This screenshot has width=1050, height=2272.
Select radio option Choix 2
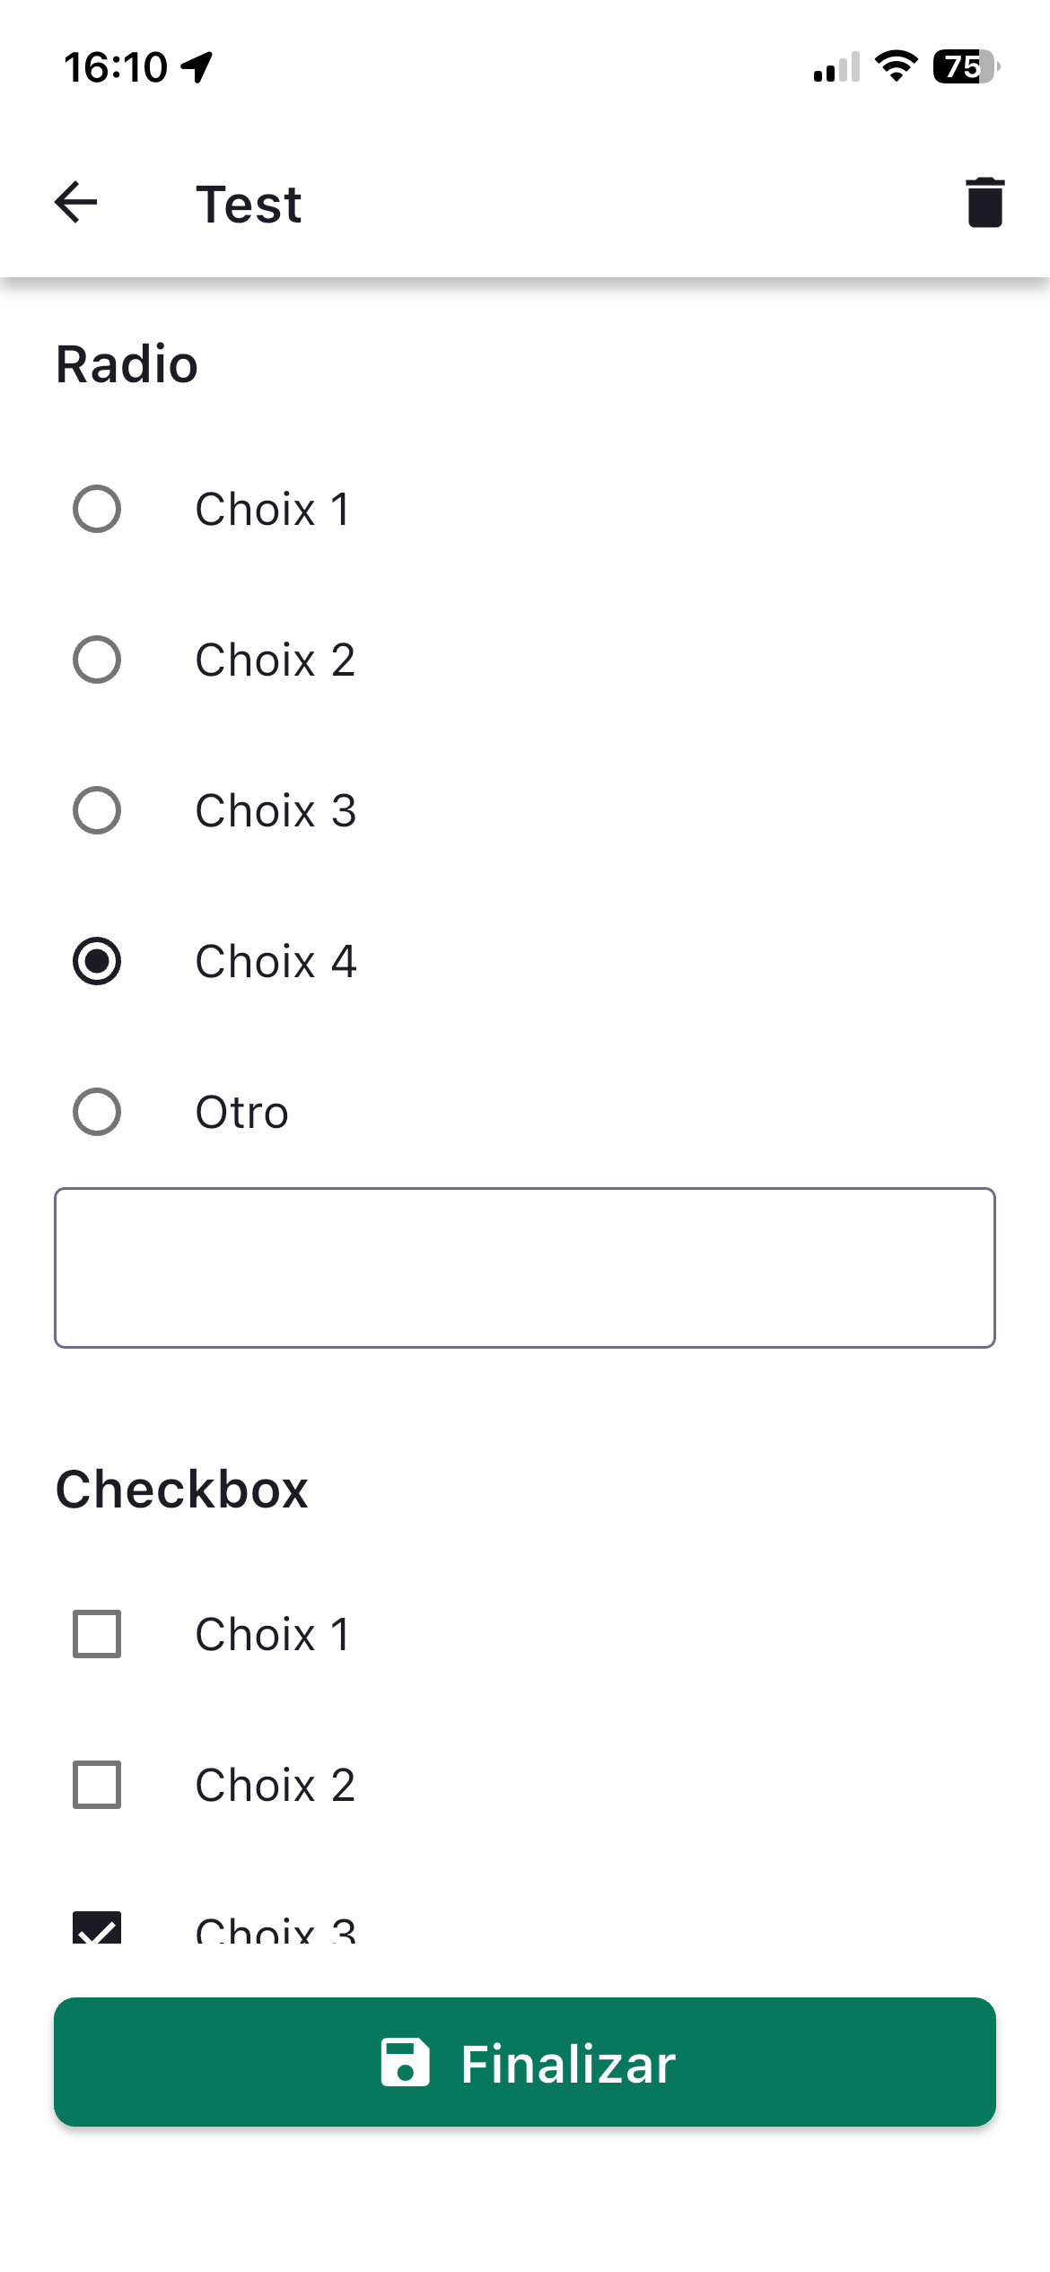pyautogui.click(x=97, y=660)
